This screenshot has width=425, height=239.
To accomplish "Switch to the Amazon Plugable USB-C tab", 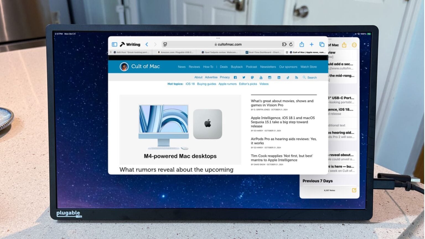I will click(176, 52).
